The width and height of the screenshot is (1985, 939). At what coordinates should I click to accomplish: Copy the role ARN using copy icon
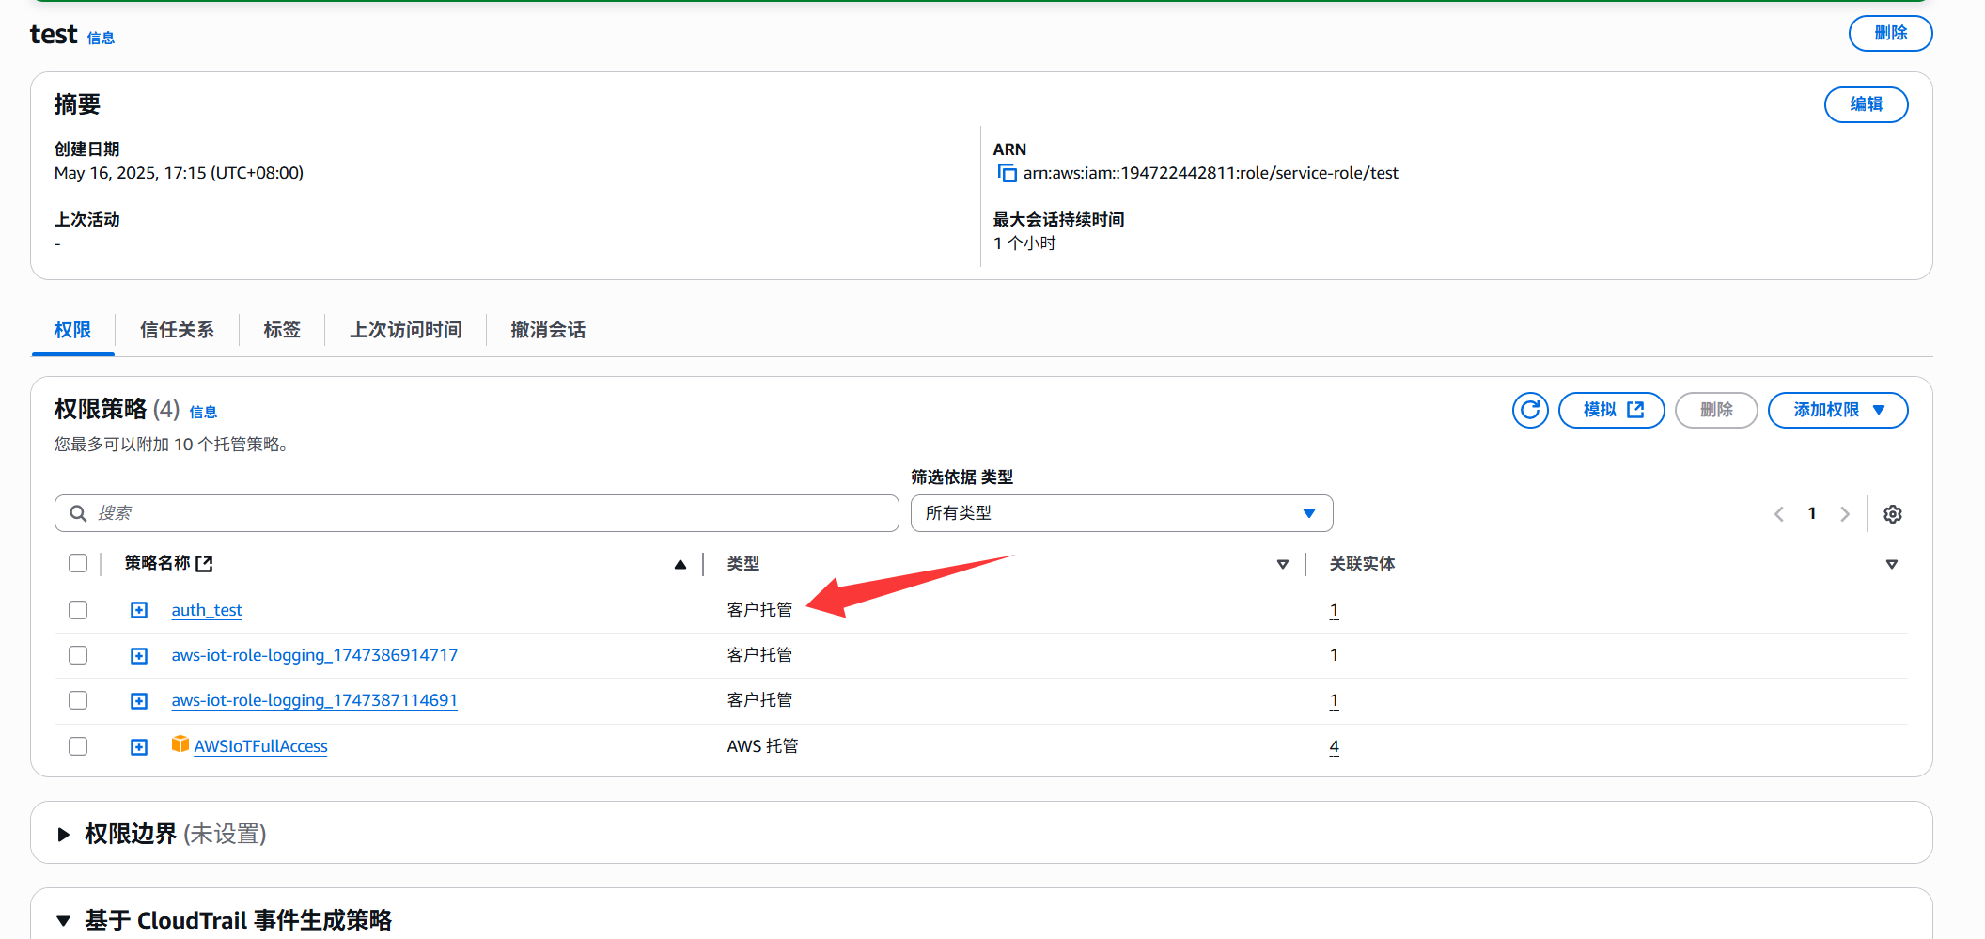[1007, 173]
